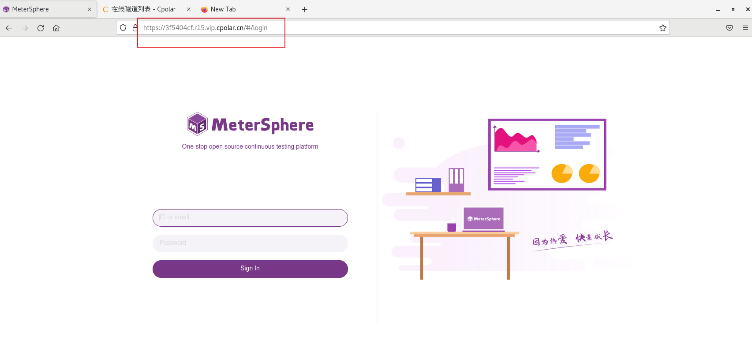The height and width of the screenshot is (348, 752).
Task: Click the Password input field
Action: 250,243
